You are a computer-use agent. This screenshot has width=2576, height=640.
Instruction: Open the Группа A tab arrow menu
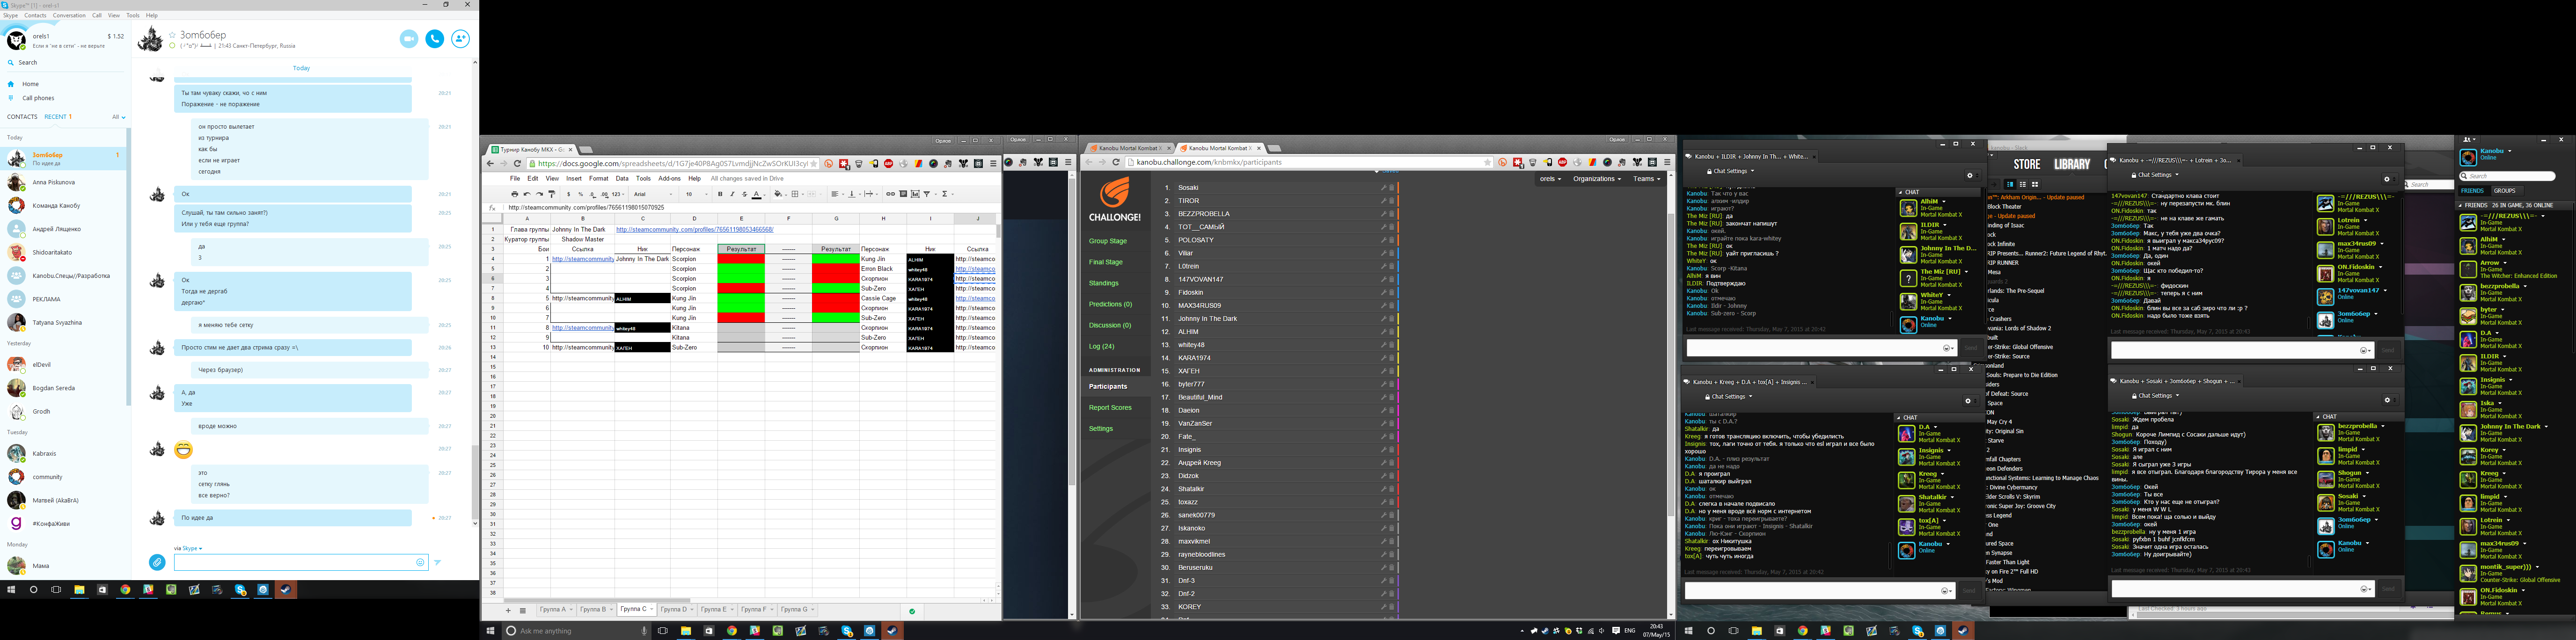tap(571, 609)
